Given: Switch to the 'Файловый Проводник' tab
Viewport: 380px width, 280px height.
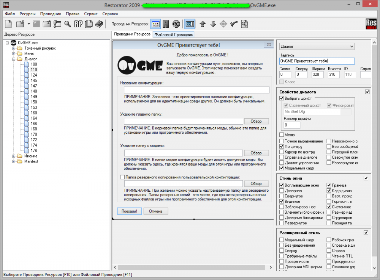Looking at the screenshot, I should pos(174,34).
